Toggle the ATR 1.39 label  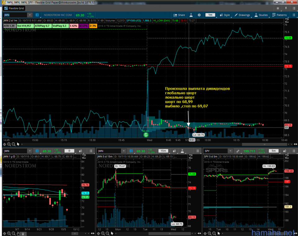pos(10,26)
